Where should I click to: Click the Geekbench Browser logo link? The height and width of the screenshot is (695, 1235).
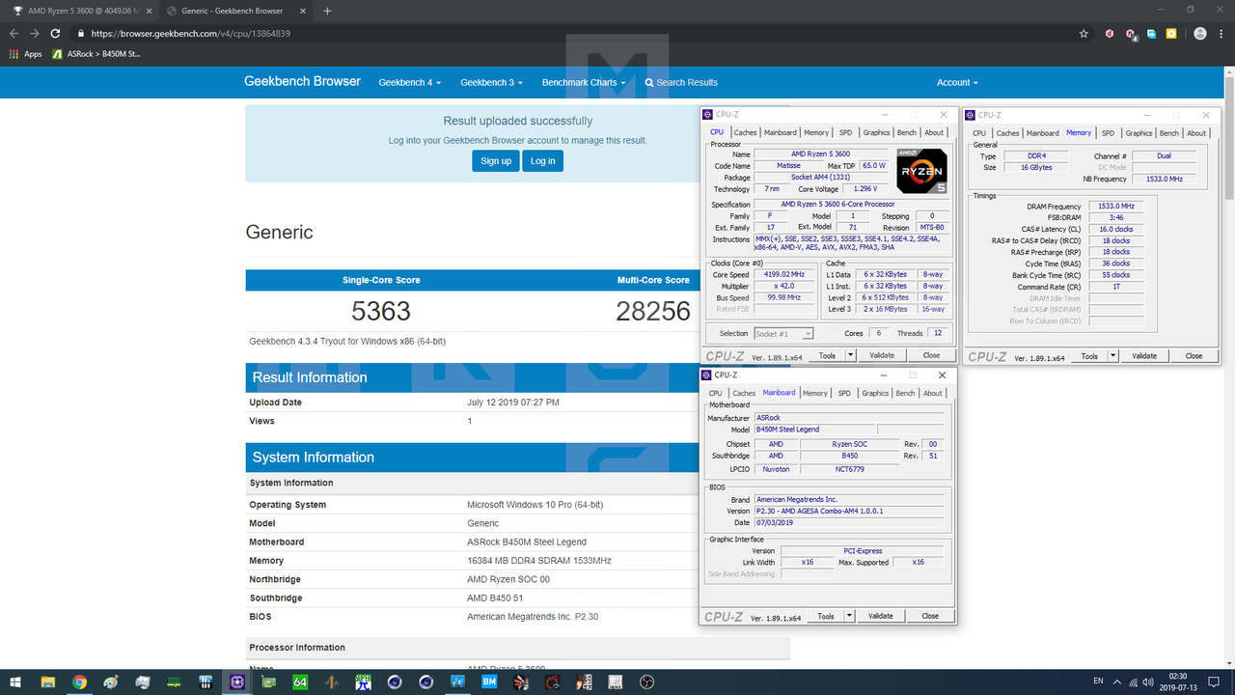pyautogui.click(x=302, y=82)
